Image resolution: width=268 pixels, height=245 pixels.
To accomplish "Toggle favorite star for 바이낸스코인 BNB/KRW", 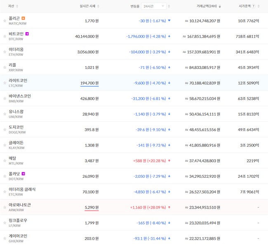I will click(x=5, y=99).
